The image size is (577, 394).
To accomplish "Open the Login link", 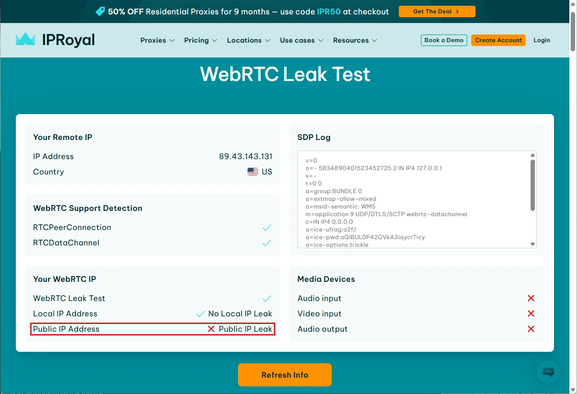I will 542,40.
